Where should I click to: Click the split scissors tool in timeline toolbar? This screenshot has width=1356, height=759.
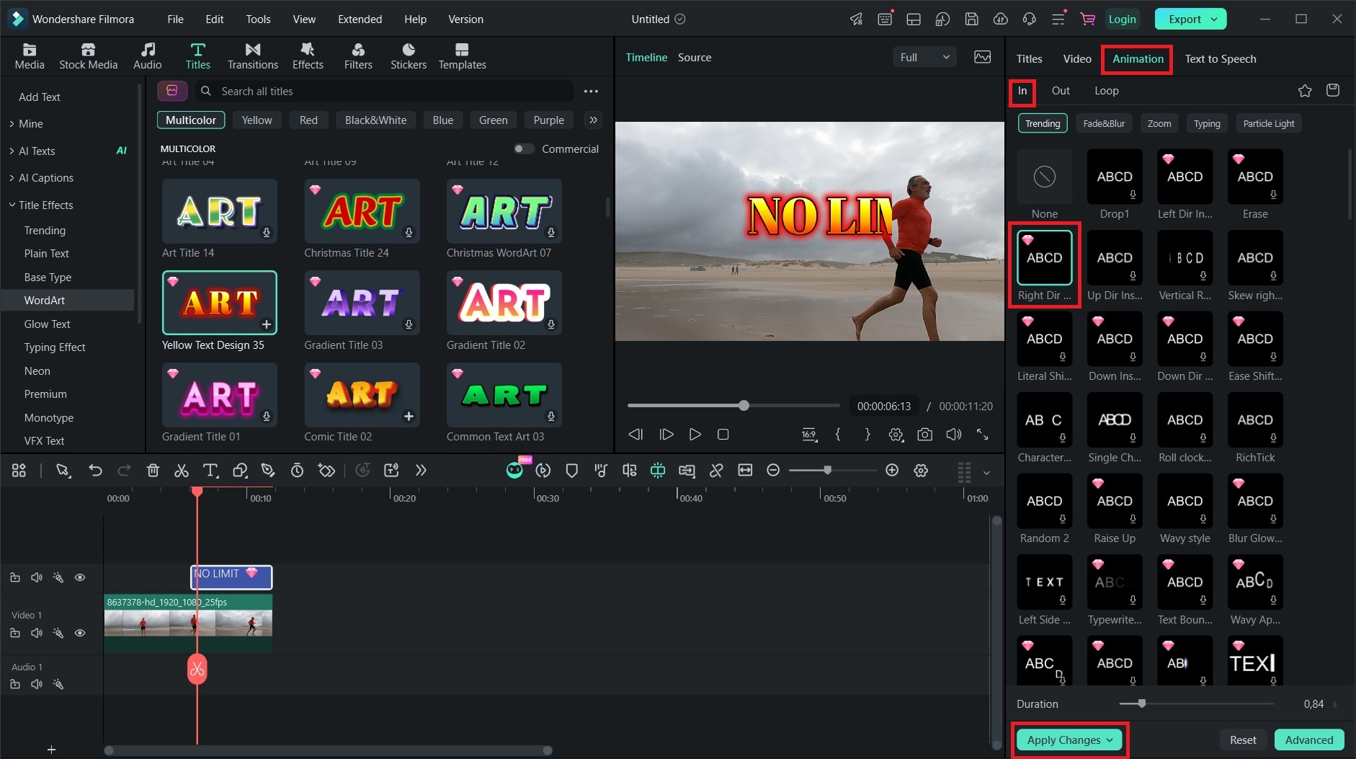[182, 471]
